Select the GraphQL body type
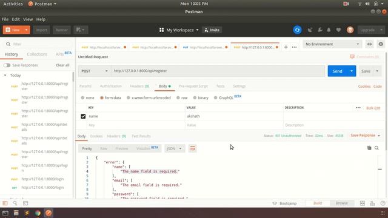 (x=216, y=97)
